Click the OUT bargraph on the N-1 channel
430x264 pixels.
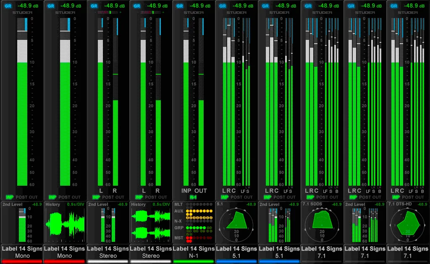pos(201,102)
